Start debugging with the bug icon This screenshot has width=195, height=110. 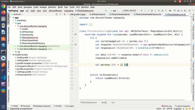[x=152, y=11]
